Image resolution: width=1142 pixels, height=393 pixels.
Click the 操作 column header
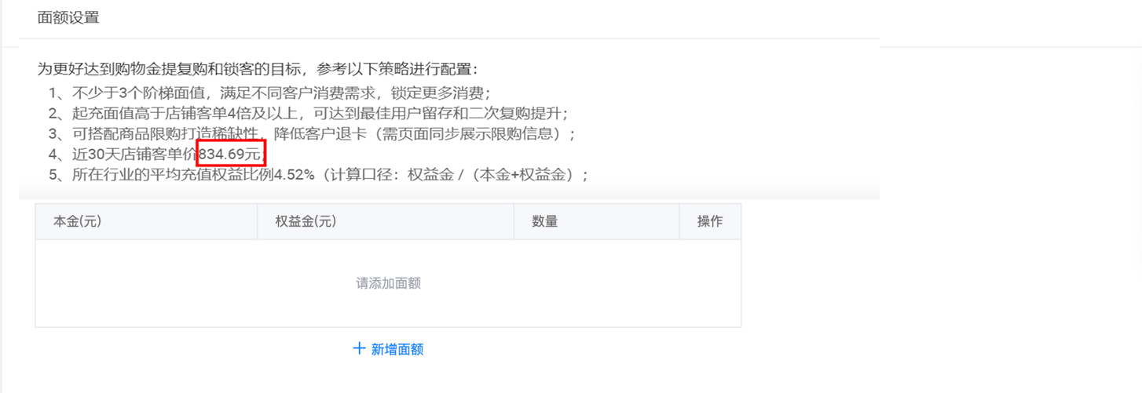[x=710, y=222]
